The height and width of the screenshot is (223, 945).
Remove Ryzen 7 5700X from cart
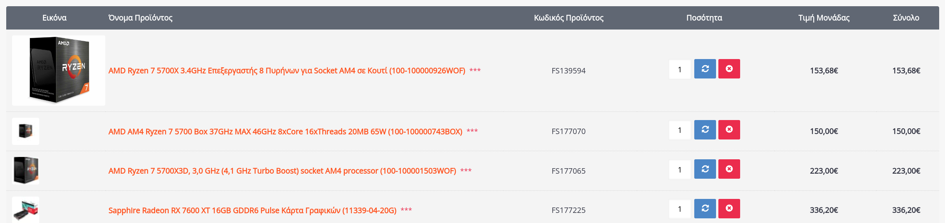pos(729,69)
